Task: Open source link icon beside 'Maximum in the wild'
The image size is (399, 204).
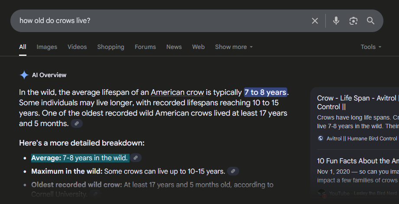Action: tap(233, 172)
